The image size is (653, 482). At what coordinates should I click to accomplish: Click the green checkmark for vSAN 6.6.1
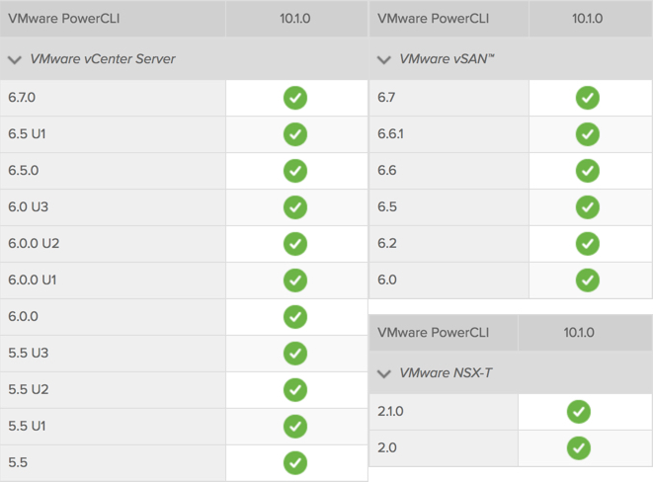pos(588,134)
